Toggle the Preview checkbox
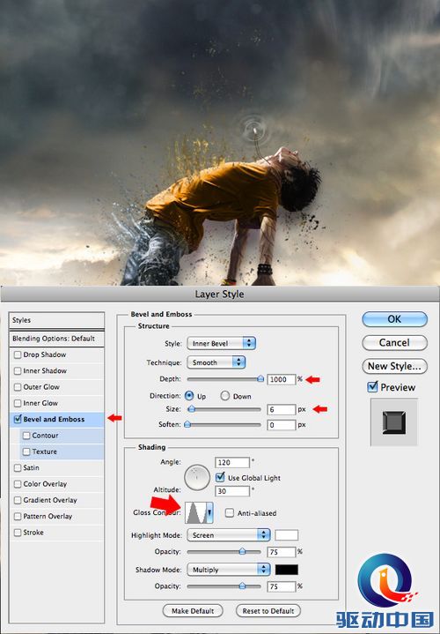 [372, 387]
